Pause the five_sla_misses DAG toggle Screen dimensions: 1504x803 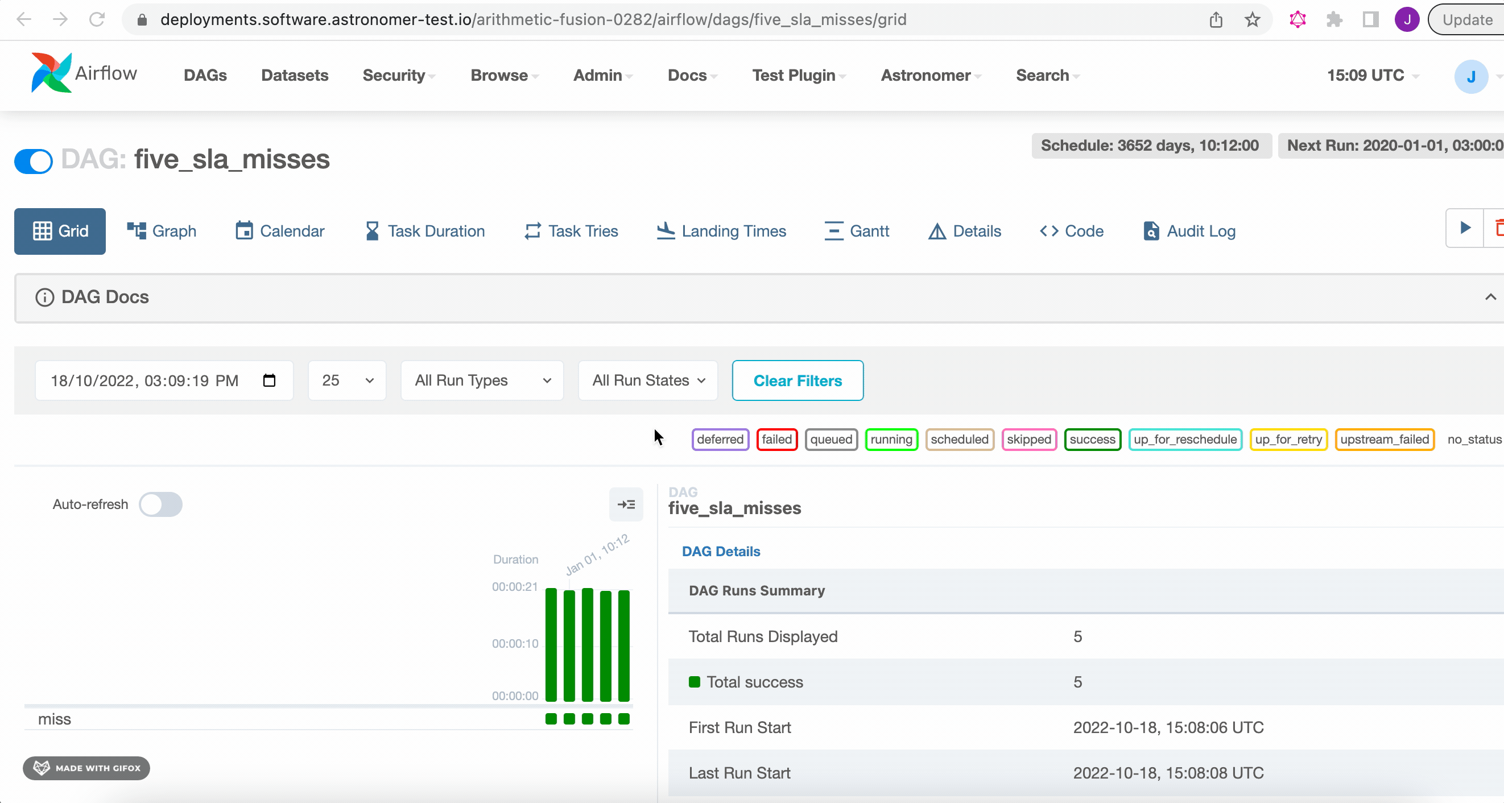(x=34, y=161)
